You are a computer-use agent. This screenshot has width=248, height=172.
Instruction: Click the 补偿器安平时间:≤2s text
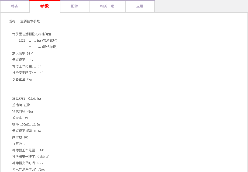(x=27, y=163)
